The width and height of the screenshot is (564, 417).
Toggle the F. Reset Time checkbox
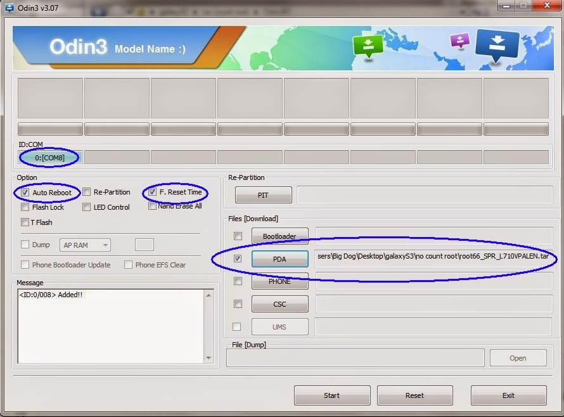[152, 192]
